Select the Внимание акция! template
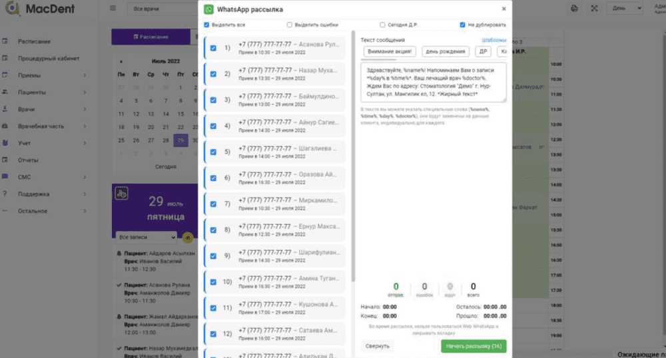666x358 pixels. click(x=390, y=52)
